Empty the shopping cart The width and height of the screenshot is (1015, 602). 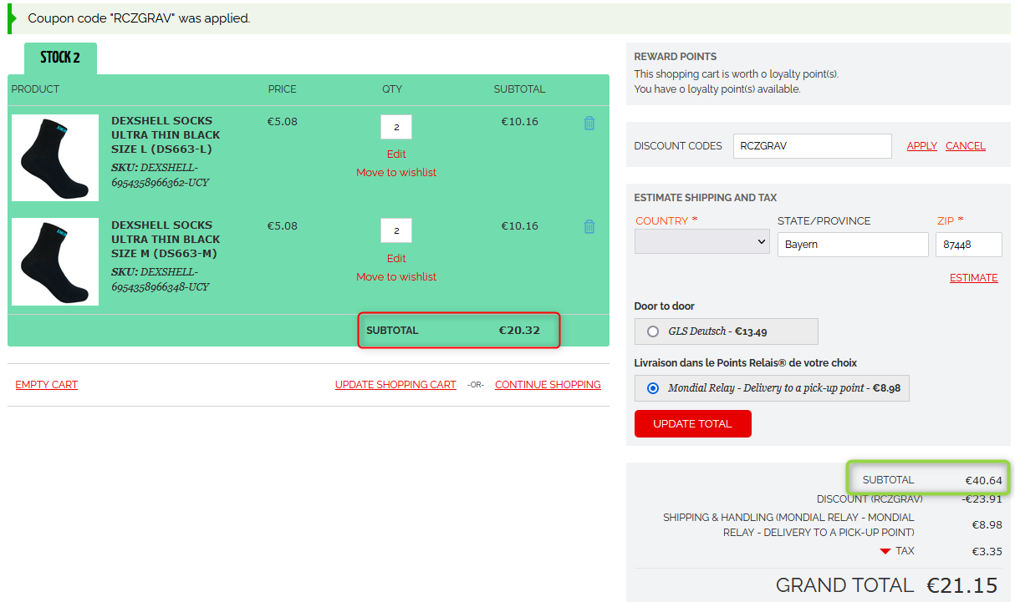tap(47, 385)
